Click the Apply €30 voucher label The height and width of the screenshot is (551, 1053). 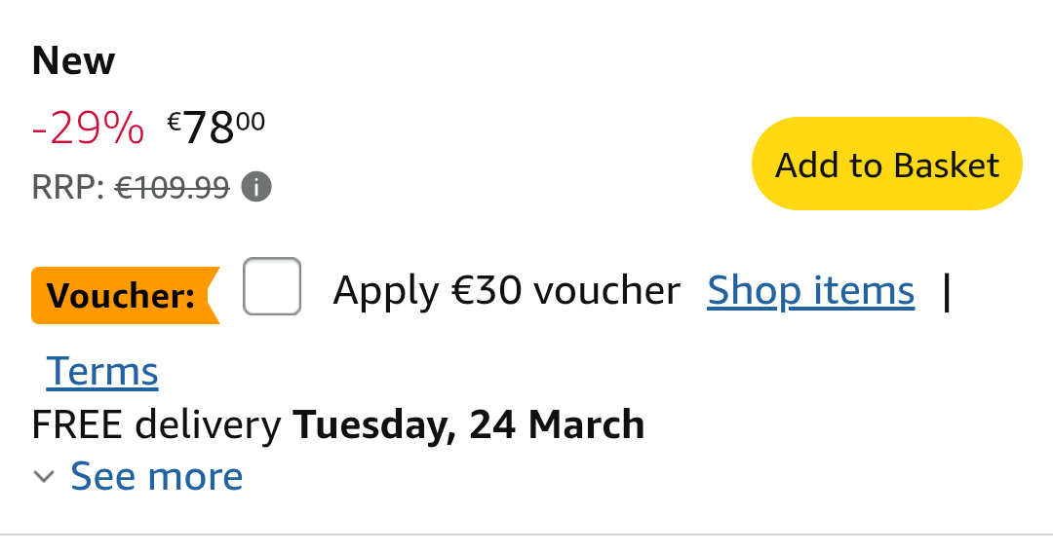tap(506, 290)
